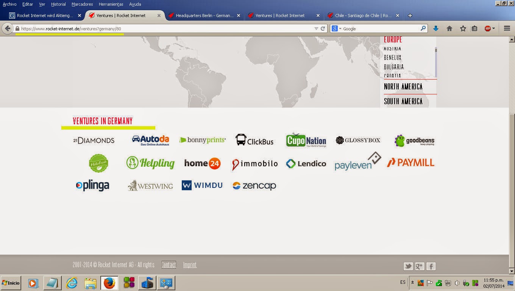Open the Helpling venture logo
This screenshot has height=291, width=515.
[x=150, y=163]
